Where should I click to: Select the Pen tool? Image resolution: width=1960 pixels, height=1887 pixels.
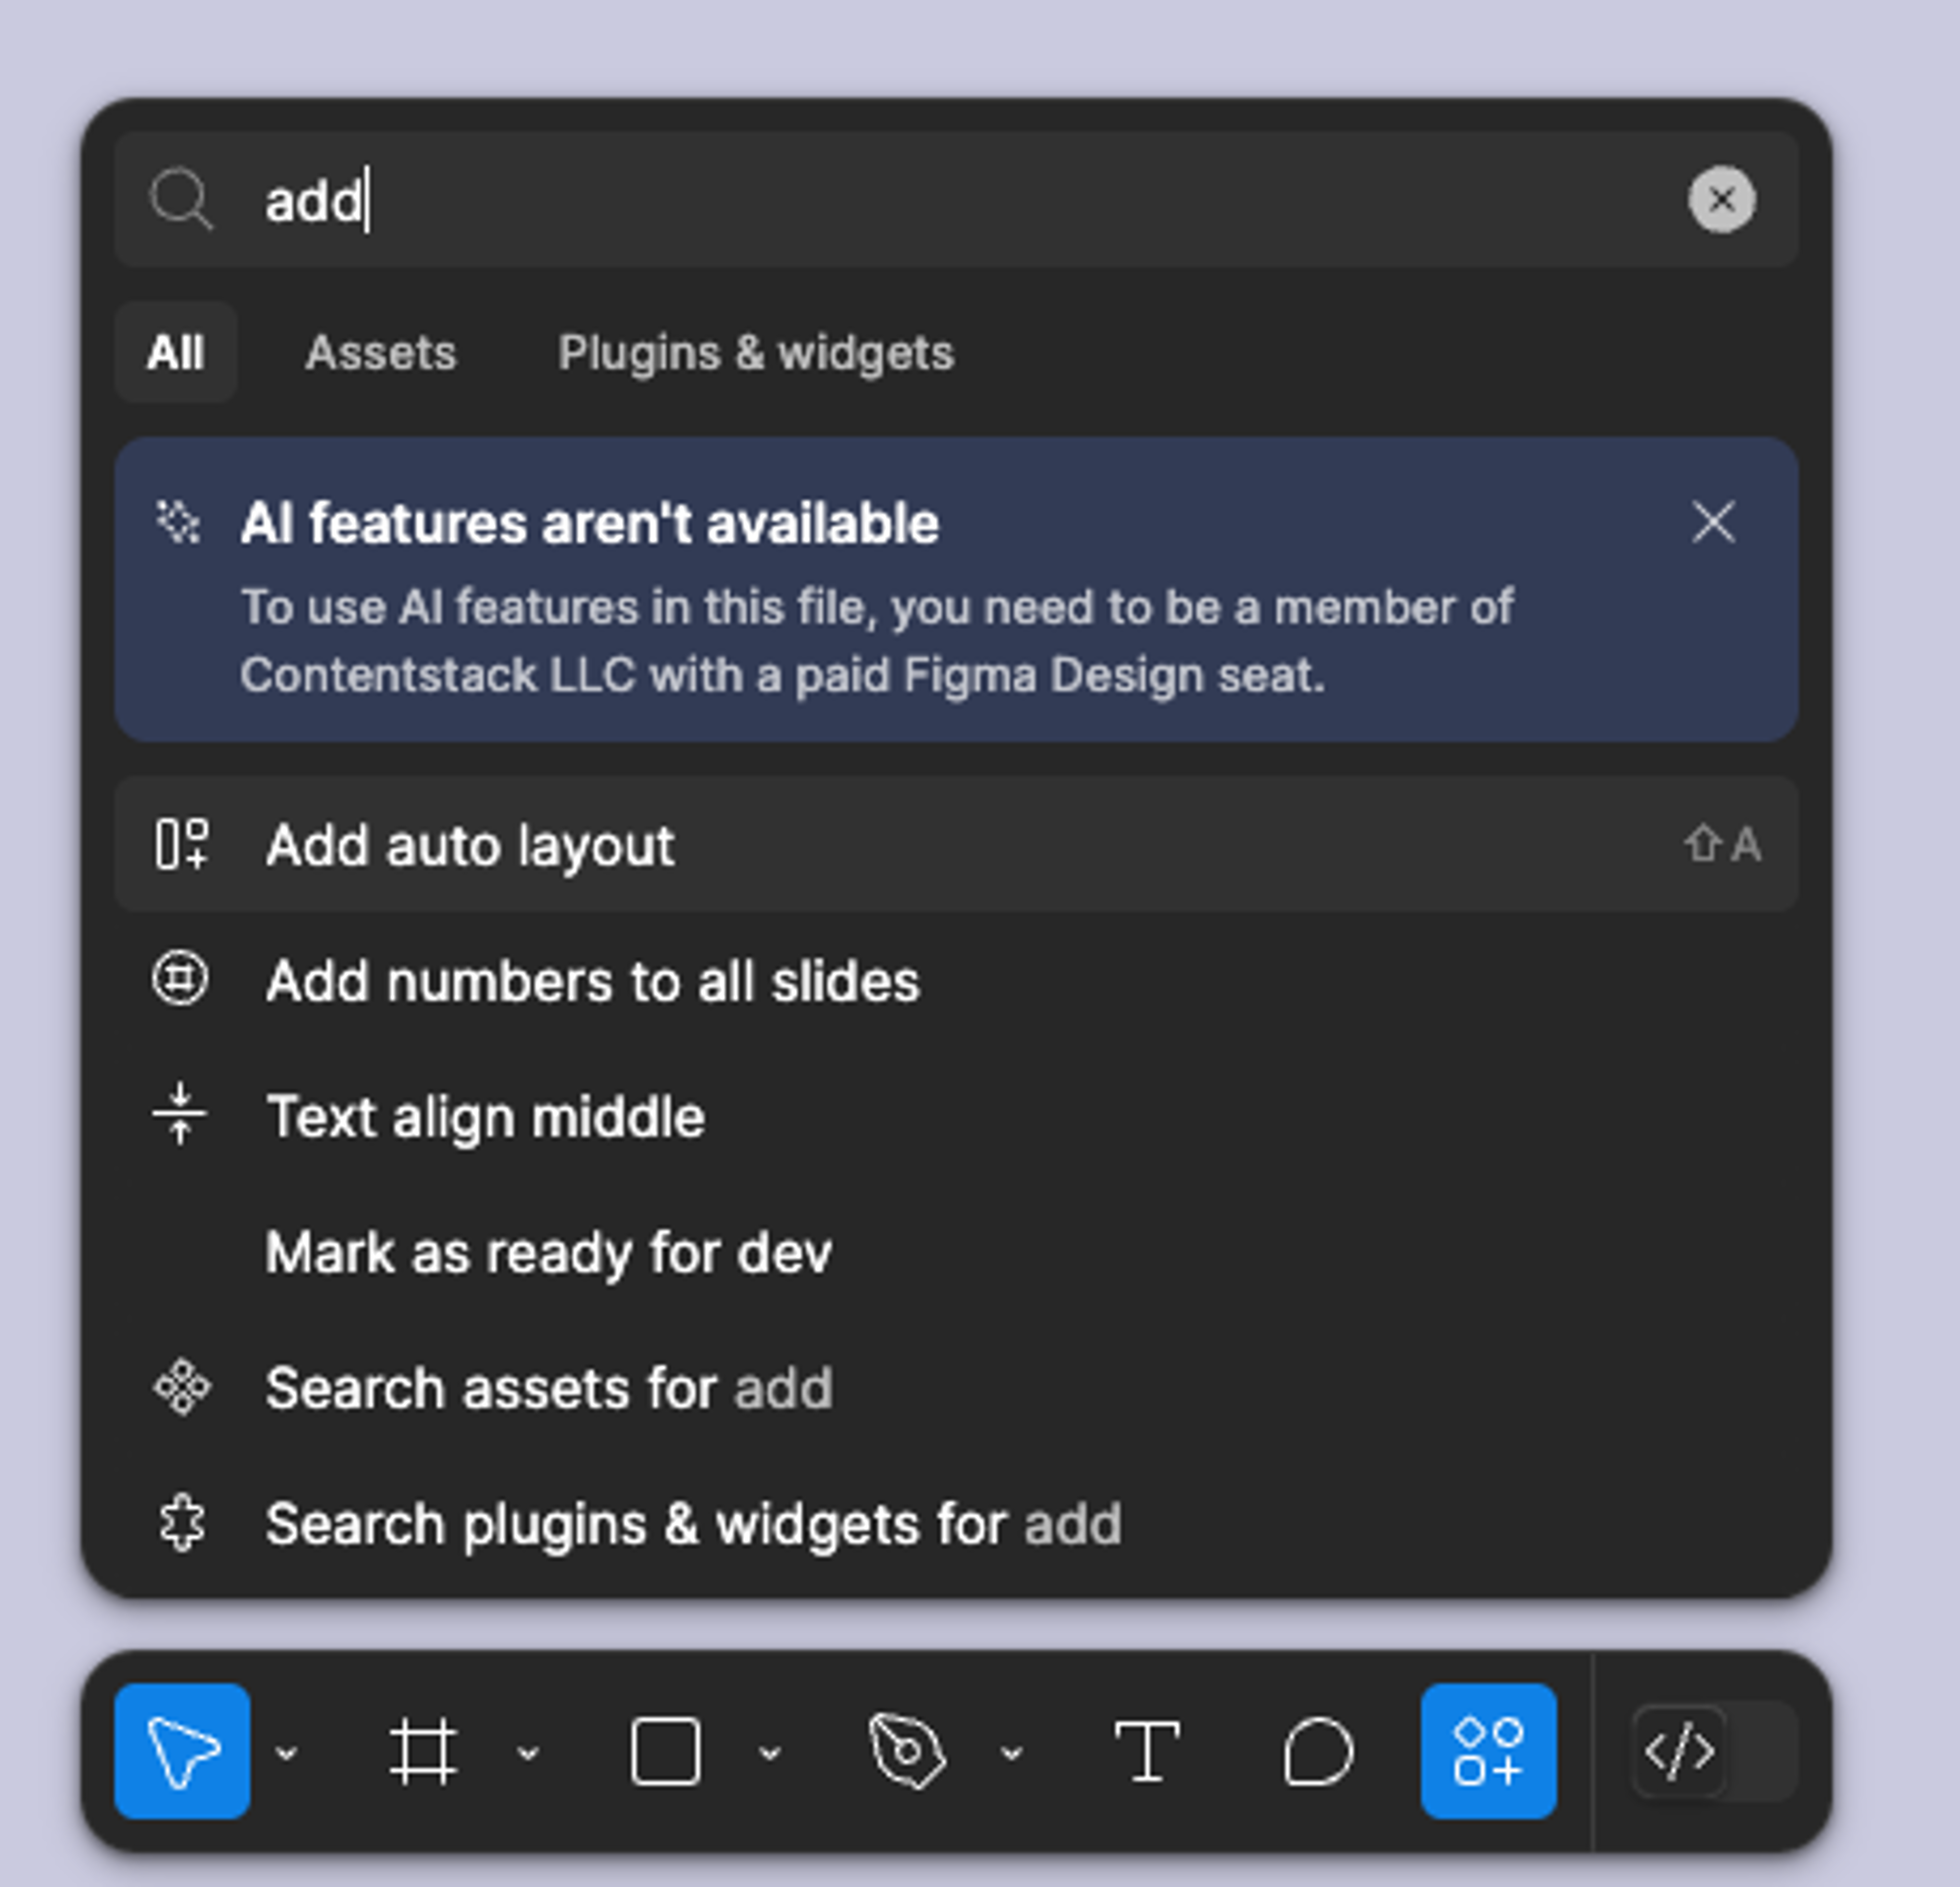click(907, 1751)
